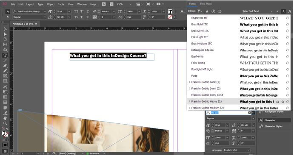Open Character Styles panel button
The image size is (294, 156).
[274, 126]
